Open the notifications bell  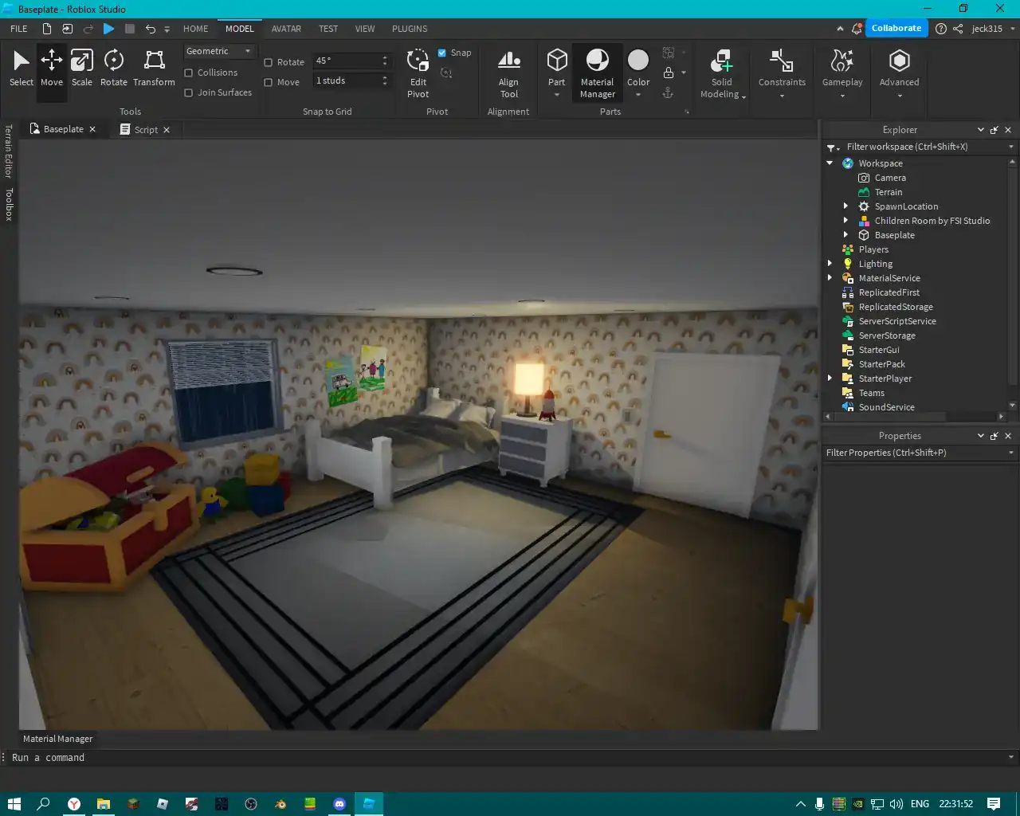(x=857, y=29)
